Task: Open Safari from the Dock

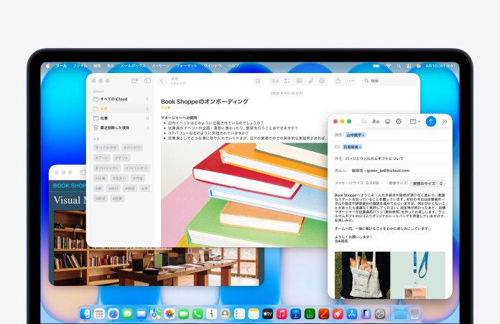Action: pyautogui.click(x=113, y=314)
